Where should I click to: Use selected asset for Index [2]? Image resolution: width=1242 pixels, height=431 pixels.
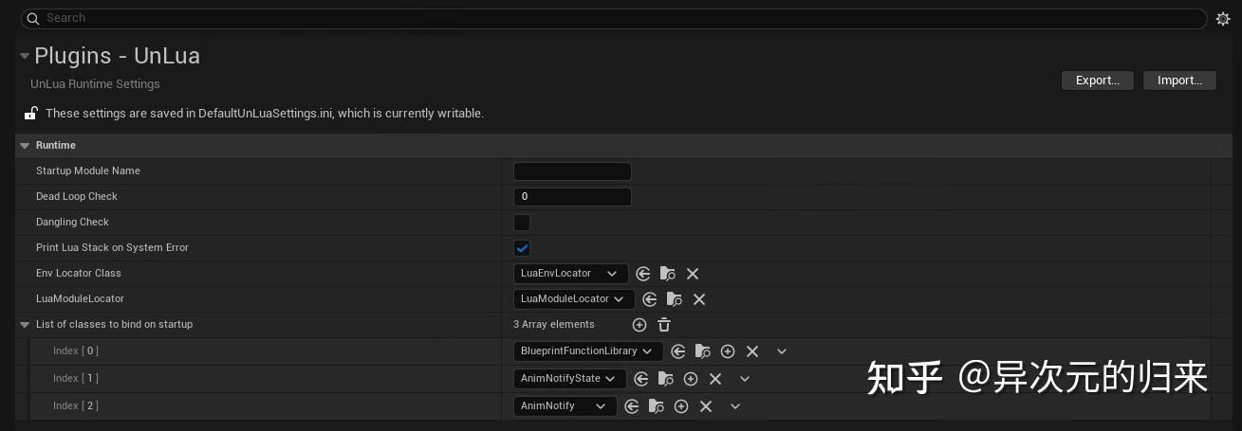[x=632, y=406]
